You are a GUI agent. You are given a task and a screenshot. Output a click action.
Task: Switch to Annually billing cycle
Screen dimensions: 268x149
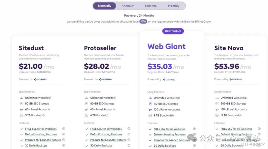[x=128, y=6]
